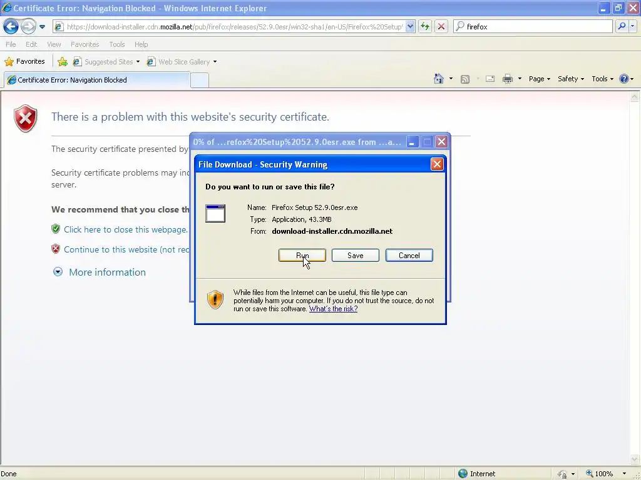Click Add to Favorites Bar star icon

pyautogui.click(x=63, y=62)
